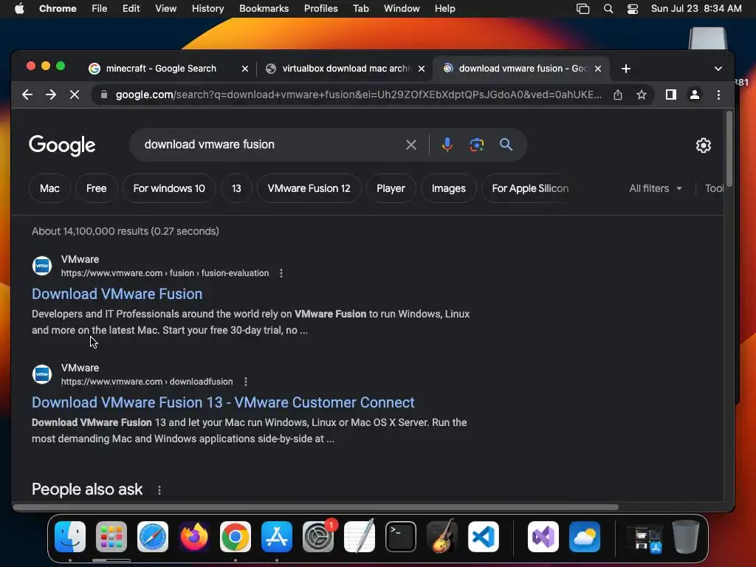This screenshot has height=567, width=756.
Task: Open Finder from the Dock
Action: pos(70,537)
